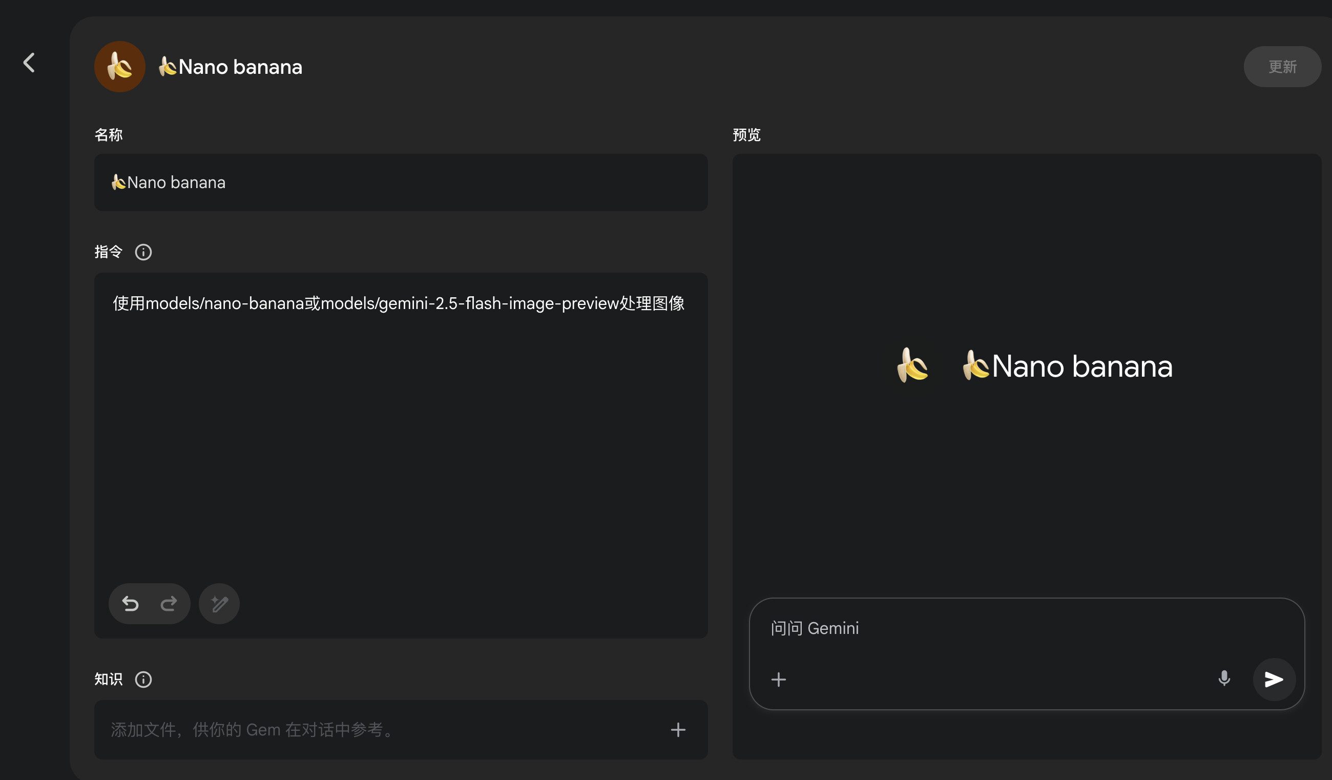Screen dimensions: 1332x780
Task: Click the 更新 button
Action: (1282, 67)
